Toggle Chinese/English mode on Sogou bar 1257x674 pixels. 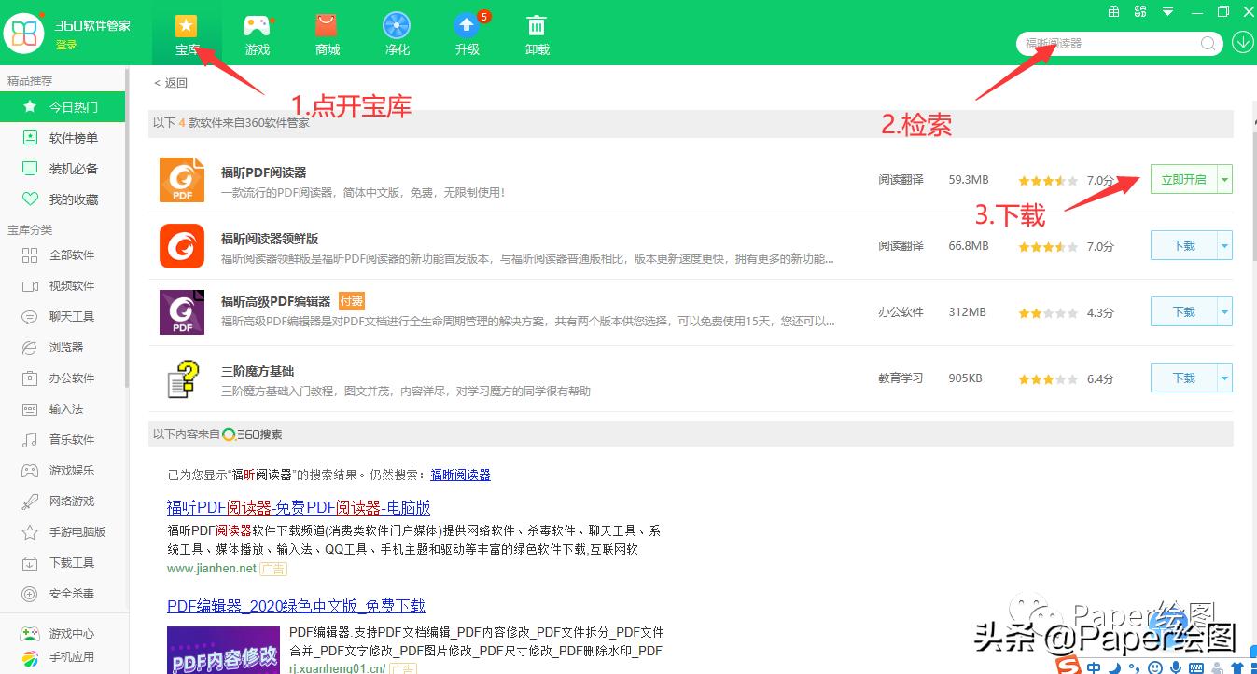(x=1094, y=668)
